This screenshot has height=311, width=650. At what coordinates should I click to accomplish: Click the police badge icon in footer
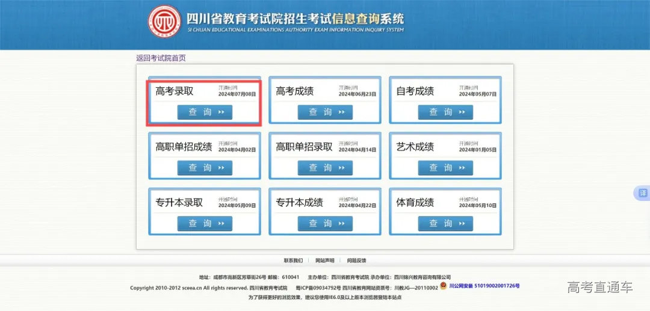tap(443, 285)
